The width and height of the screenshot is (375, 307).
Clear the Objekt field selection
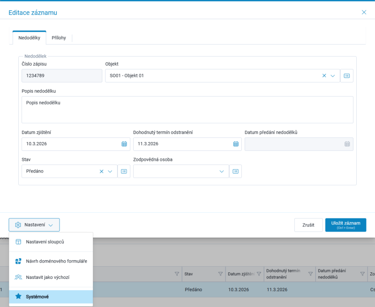coord(324,76)
